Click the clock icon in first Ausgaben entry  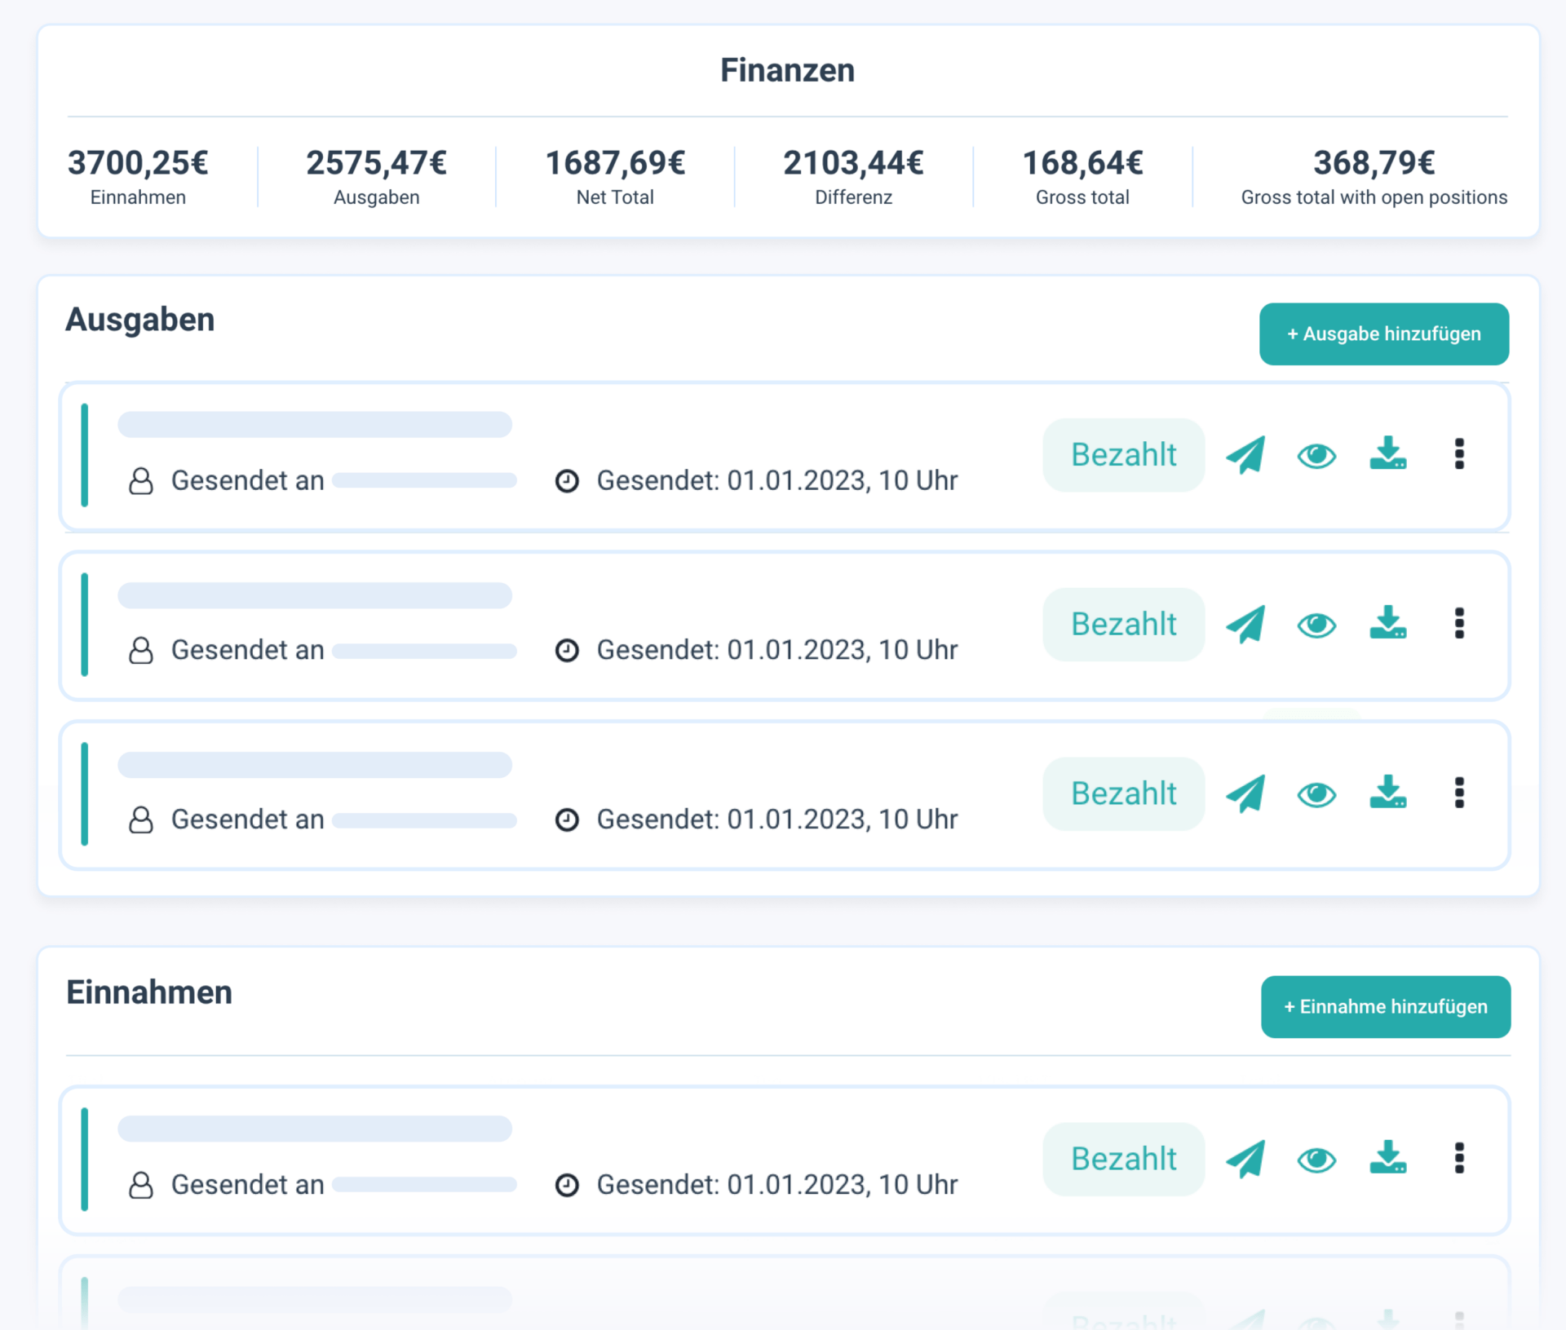(567, 482)
